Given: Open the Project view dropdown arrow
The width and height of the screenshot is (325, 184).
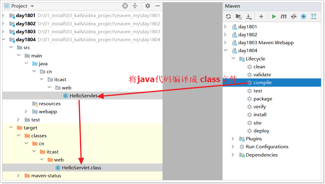Looking at the screenshot, I should click(32, 6).
